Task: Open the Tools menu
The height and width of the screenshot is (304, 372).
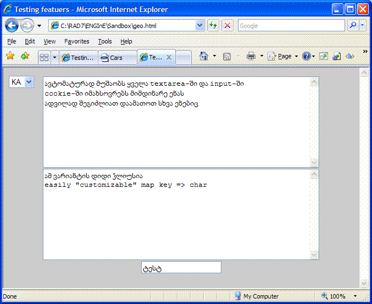Action: (105, 41)
